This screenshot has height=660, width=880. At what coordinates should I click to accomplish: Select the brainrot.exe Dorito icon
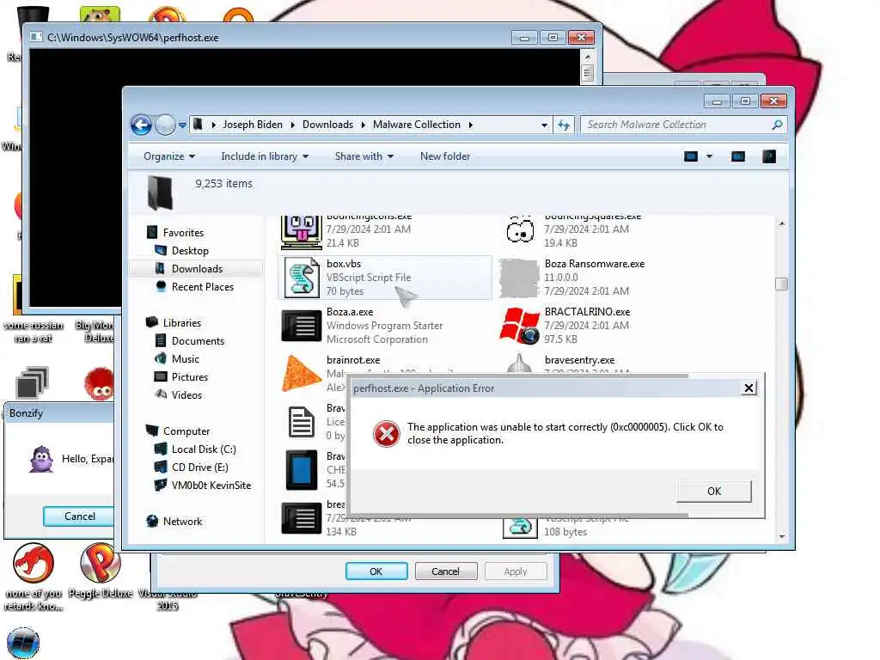coord(302,373)
